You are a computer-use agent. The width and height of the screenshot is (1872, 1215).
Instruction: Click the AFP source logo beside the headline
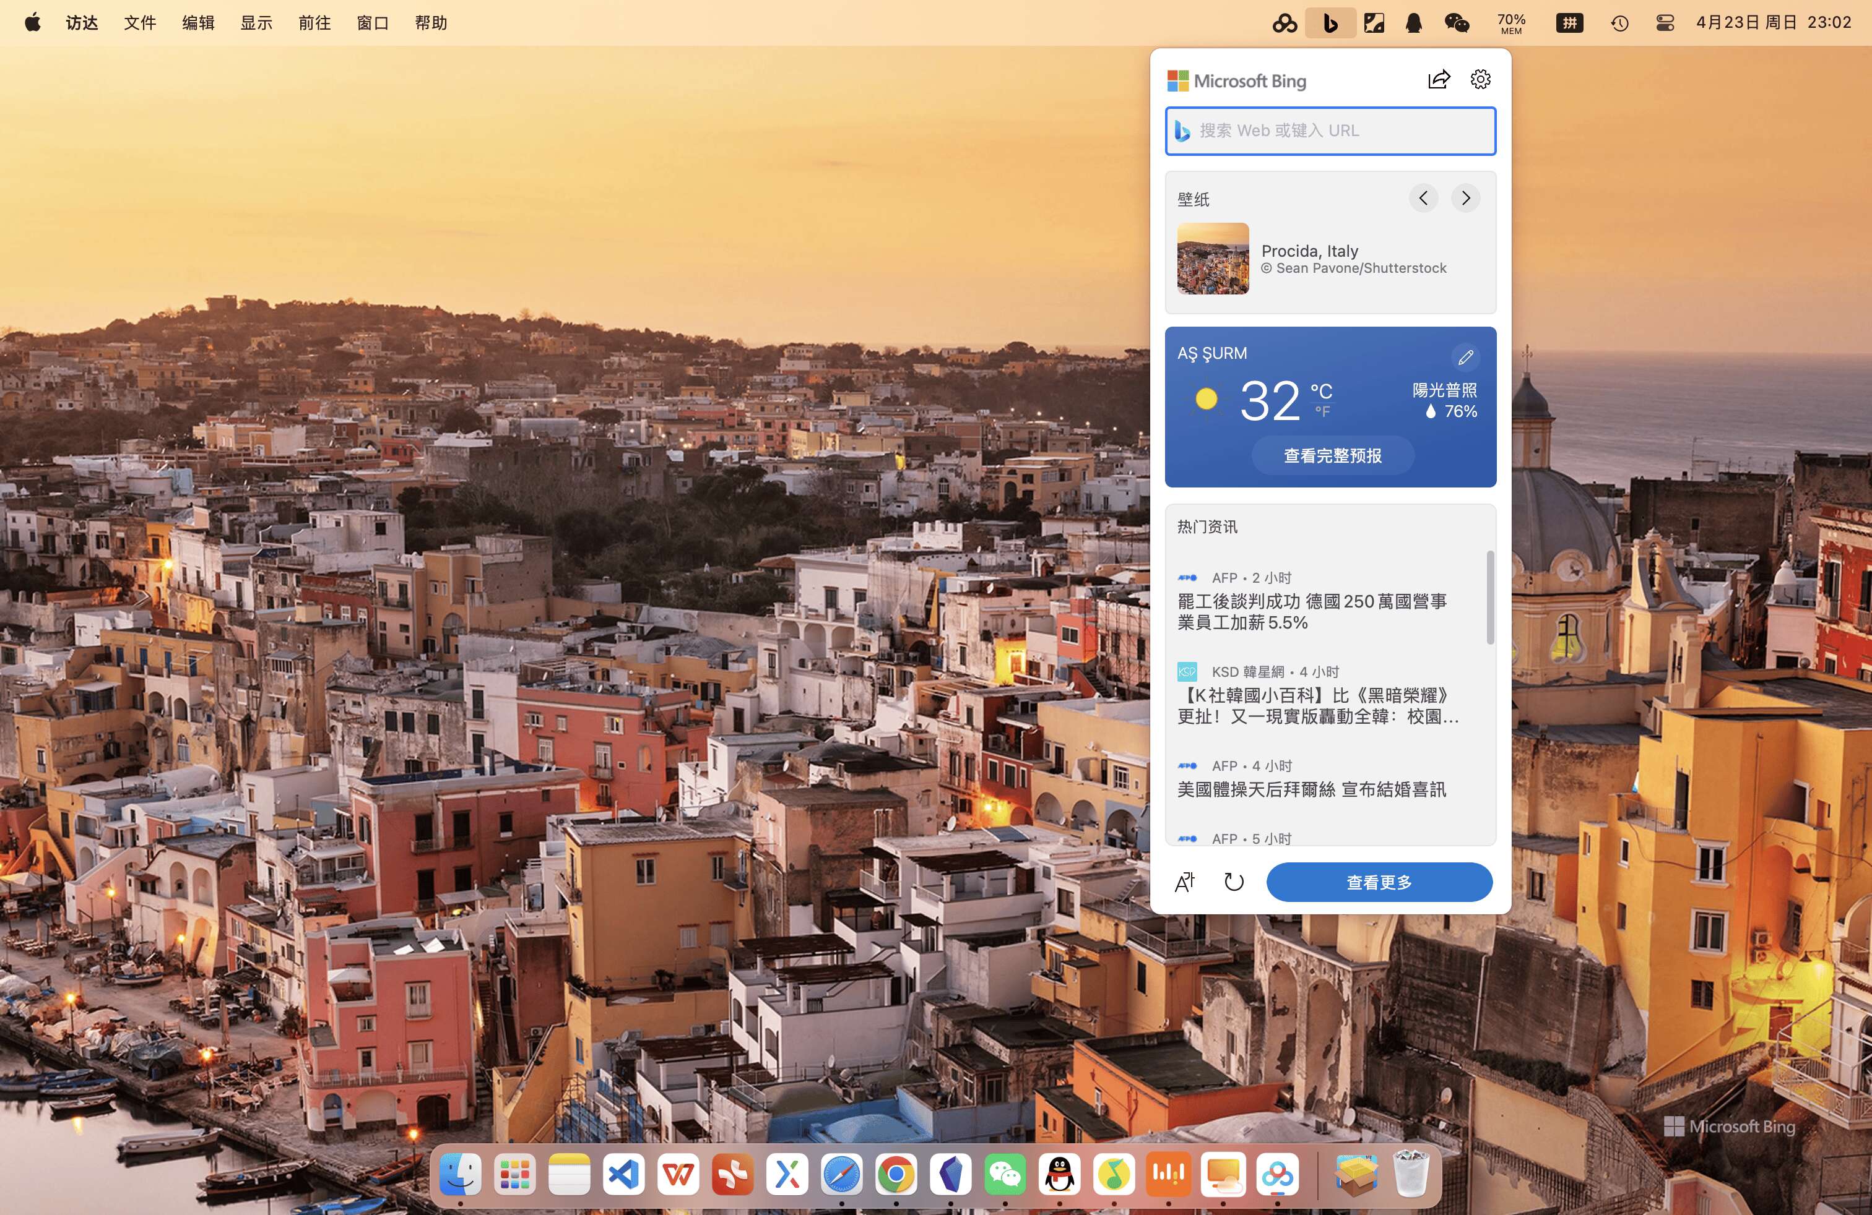1187,577
